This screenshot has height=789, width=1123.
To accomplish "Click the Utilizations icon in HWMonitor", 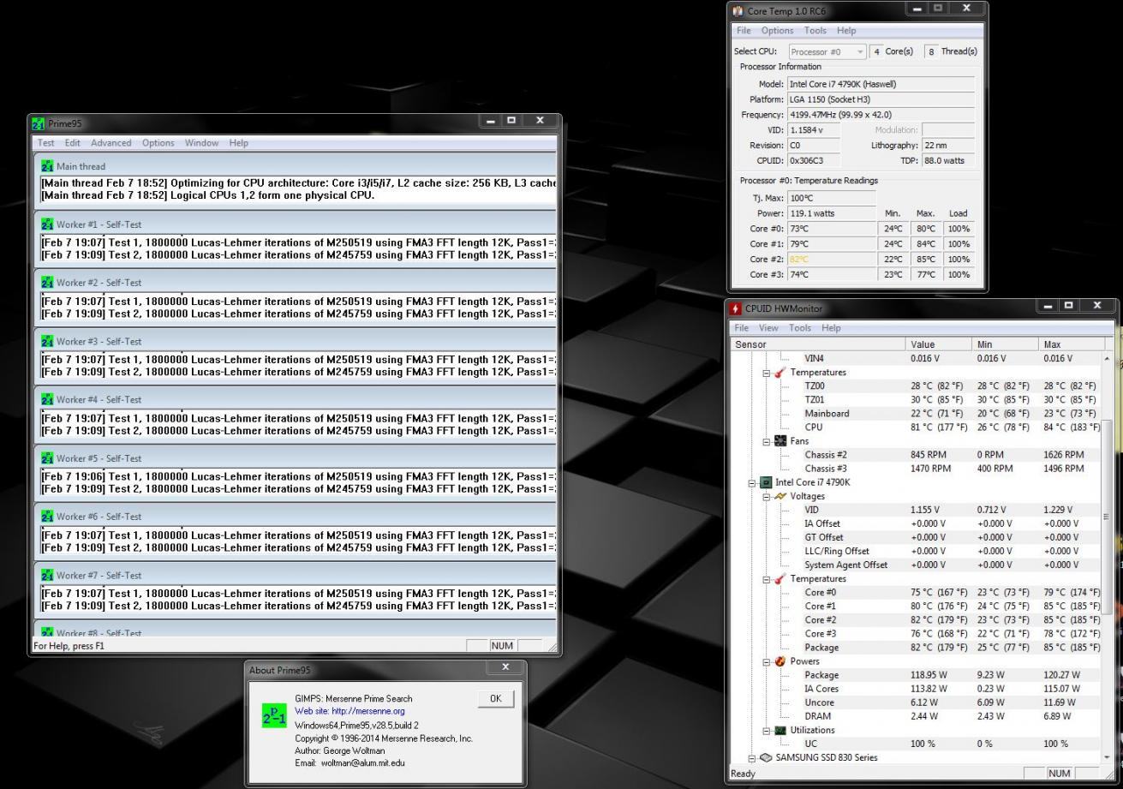I will coord(781,730).
